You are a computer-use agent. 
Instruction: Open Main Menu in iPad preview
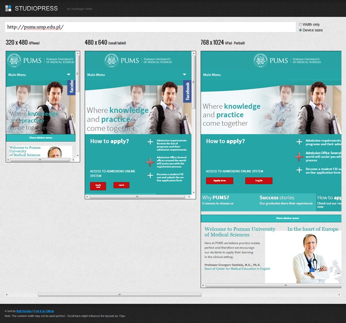click(x=211, y=75)
